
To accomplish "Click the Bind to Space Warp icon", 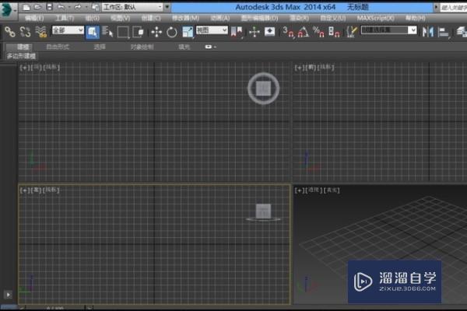I will click(x=40, y=32).
